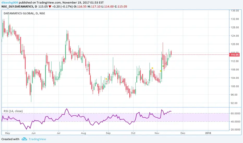
Task: Click the 100.00 price axis label
Action: (x=235, y=86)
